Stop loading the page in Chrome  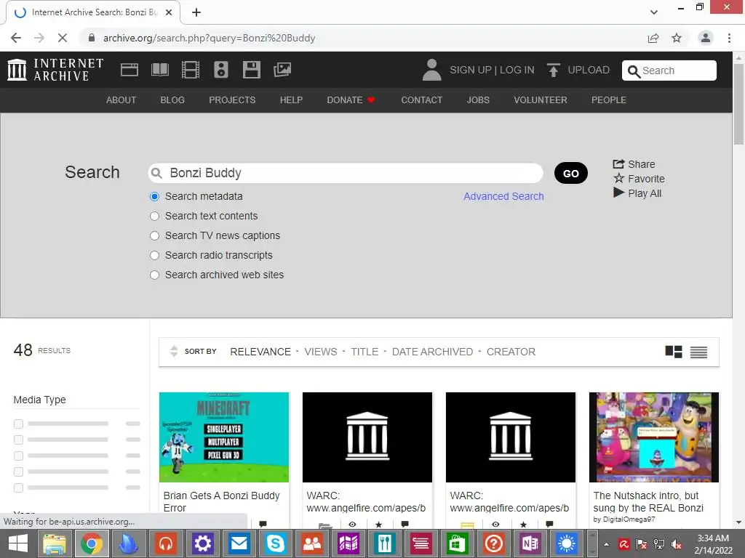pyautogui.click(x=63, y=38)
